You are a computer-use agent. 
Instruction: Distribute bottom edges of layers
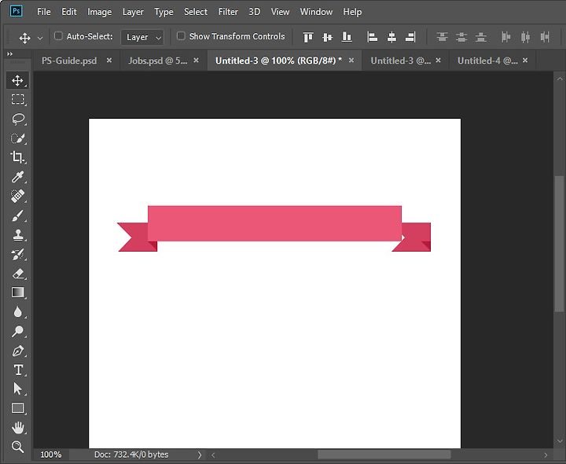pos(480,37)
